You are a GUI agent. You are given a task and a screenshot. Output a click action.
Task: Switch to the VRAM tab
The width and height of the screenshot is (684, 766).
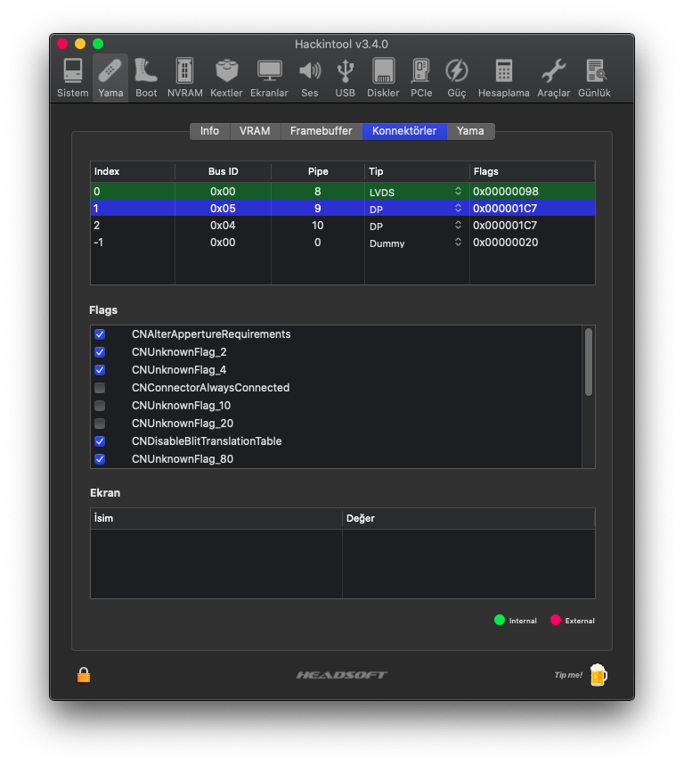coord(255,131)
